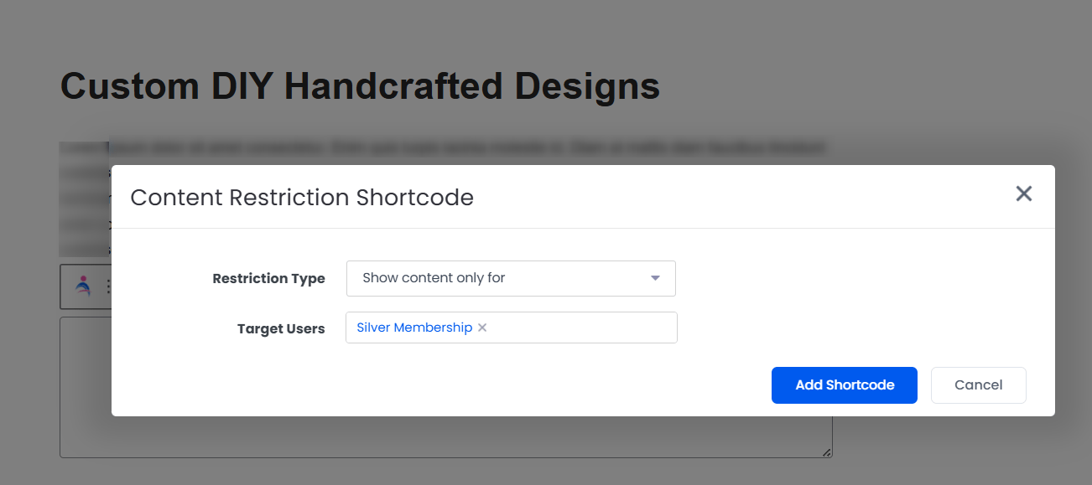Expand the Restriction Type dropdown arrow

[x=656, y=278]
